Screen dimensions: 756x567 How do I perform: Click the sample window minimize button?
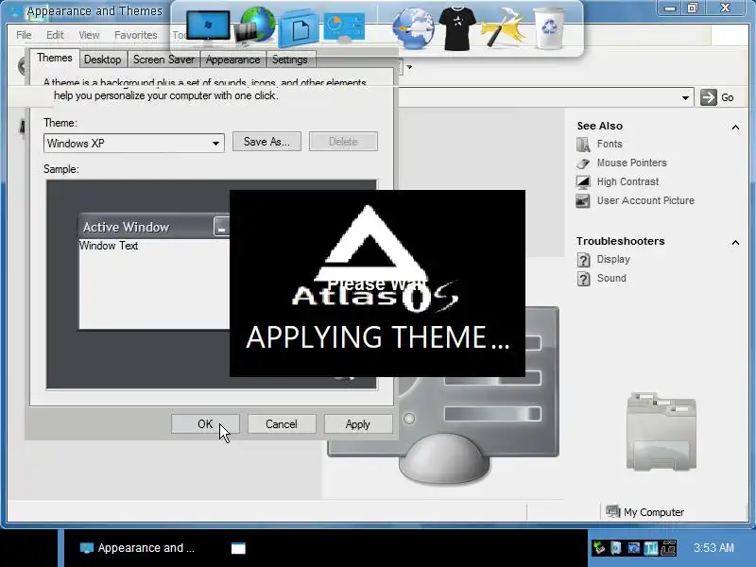[x=221, y=227]
